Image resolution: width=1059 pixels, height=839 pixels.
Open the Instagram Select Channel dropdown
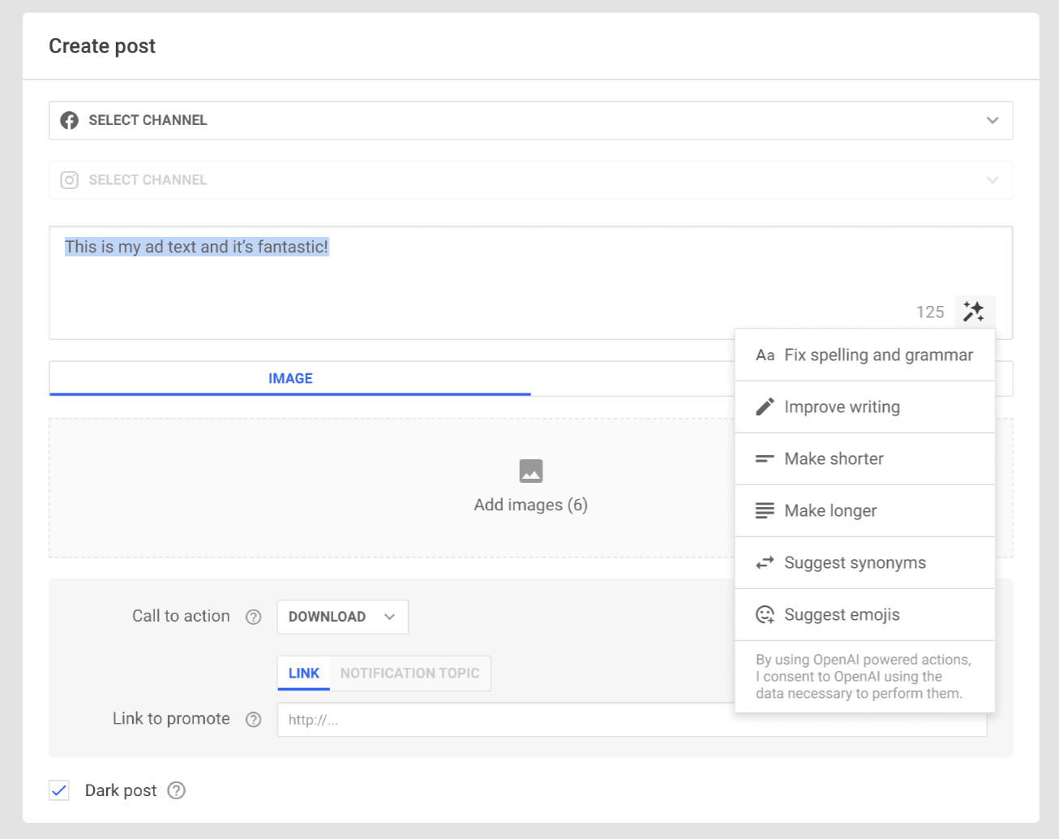point(531,180)
